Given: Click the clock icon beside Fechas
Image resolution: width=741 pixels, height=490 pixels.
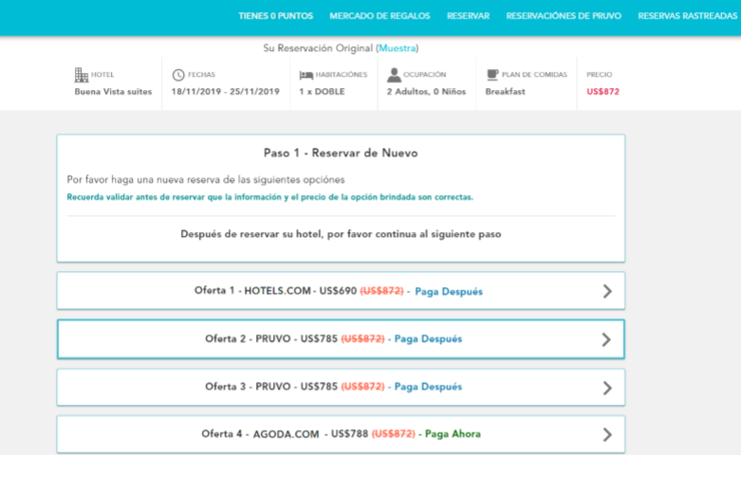Looking at the screenshot, I should tap(178, 75).
